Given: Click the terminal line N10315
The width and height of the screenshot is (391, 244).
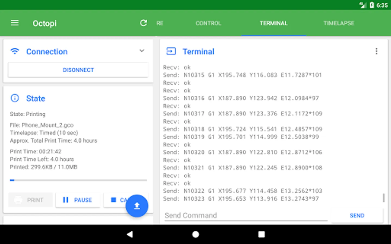Looking at the screenshot, I should [242, 75].
